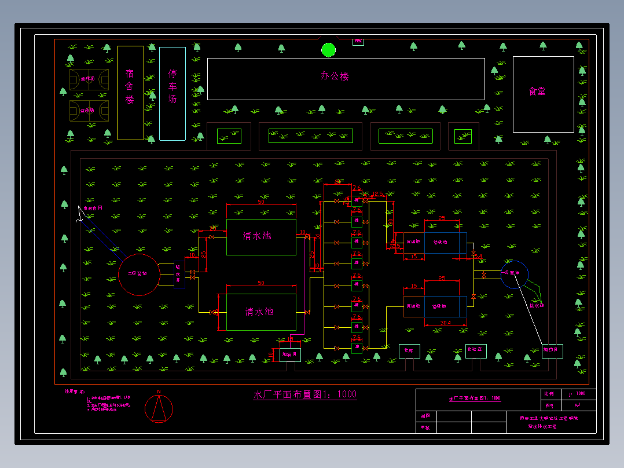This screenshot has width=624, height=468.
Task: Click the red 二级泵站 pump station circle
Action: pos(139,275)
